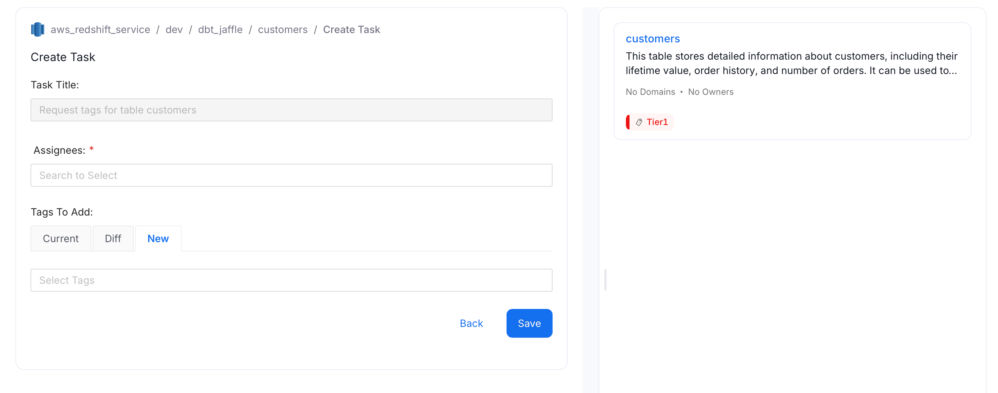Grab the panel resize handle
998x393 pixels.
605,279
